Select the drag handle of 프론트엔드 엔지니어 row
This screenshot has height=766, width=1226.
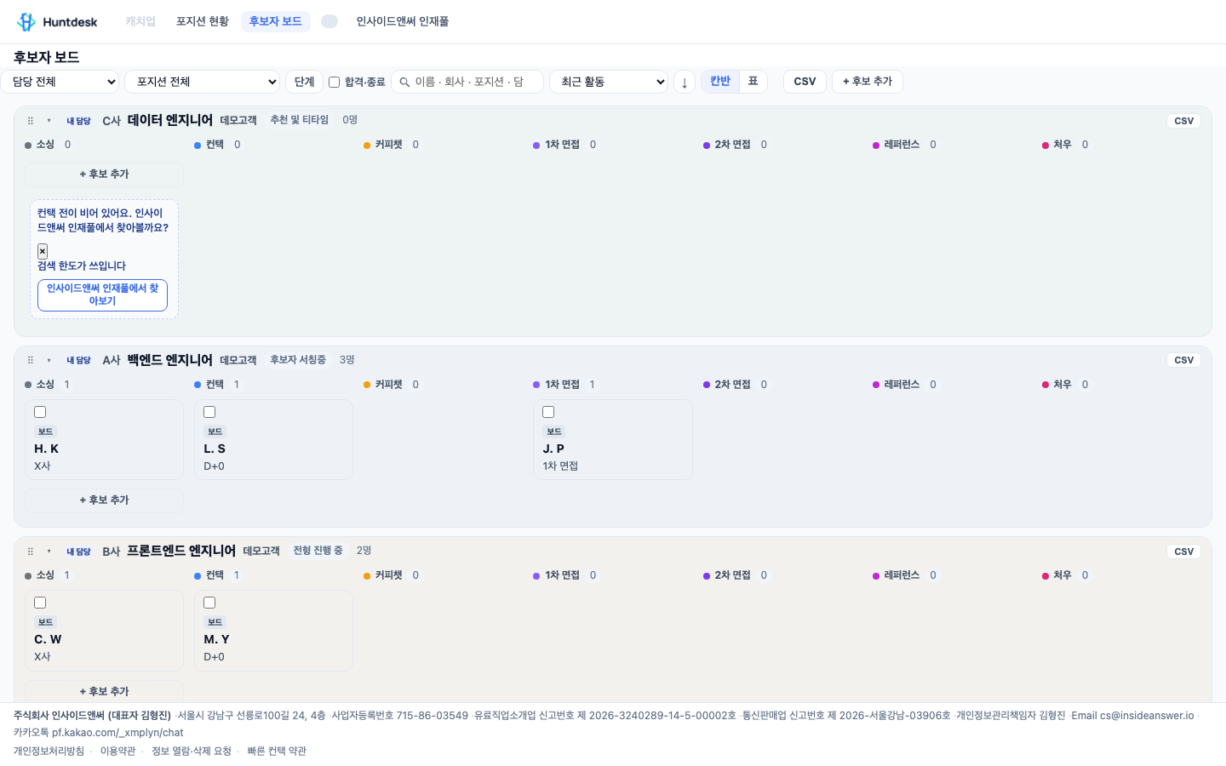coord(31,552)
